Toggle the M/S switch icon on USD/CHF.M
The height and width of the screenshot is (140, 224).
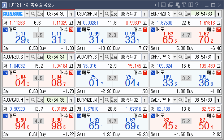[x=114, y=14]
